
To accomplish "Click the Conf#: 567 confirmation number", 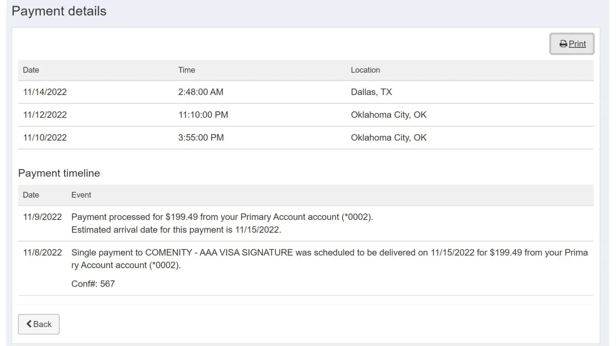I will (93, 284).
